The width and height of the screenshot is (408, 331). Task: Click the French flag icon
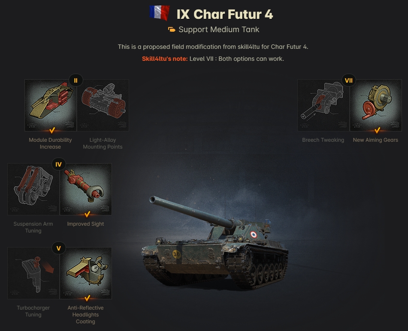pyautogui.click(x=160, y=13)
